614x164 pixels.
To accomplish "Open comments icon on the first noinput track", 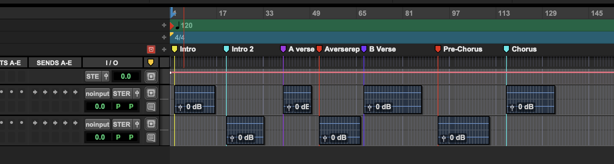I will coord(151,107).
